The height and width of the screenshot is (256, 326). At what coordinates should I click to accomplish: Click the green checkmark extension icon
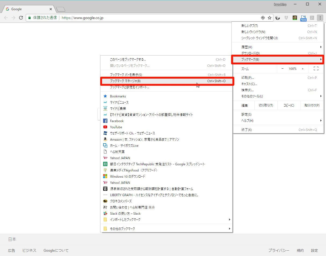[295, 18]
